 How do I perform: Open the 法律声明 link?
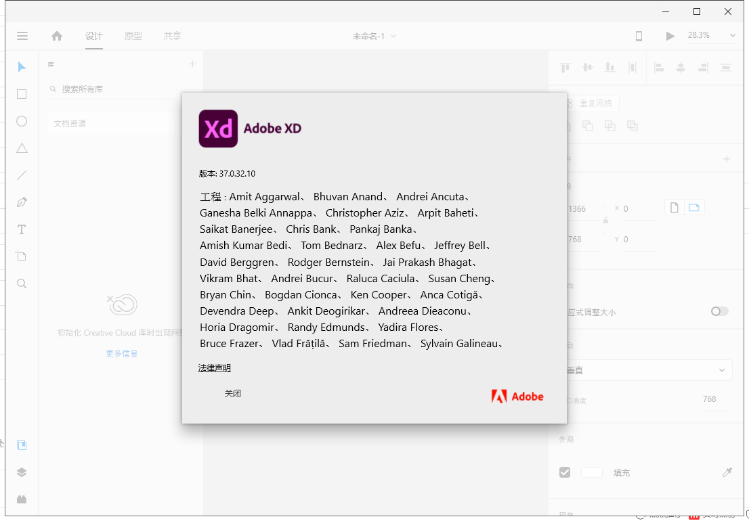215,368
